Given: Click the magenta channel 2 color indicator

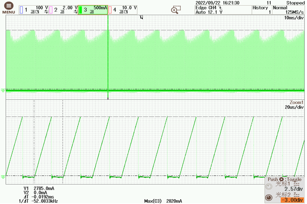Looking at the screenshot, I should coord(51,10).
